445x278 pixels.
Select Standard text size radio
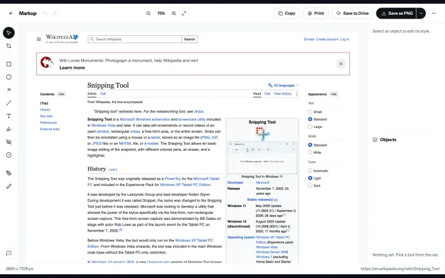coord(310,119)
